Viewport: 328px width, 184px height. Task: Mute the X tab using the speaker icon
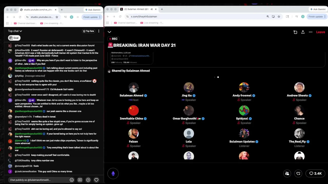[x=151, y=9]
